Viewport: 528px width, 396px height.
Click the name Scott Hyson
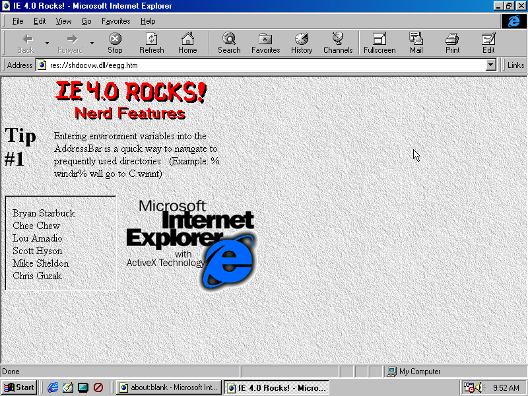point(38,251)
